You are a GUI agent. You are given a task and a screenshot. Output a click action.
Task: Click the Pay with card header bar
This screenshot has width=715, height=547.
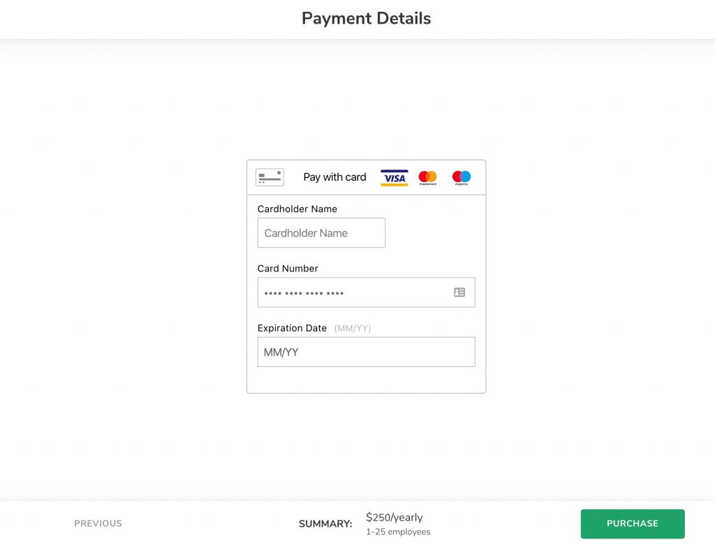tap(366, 177)
